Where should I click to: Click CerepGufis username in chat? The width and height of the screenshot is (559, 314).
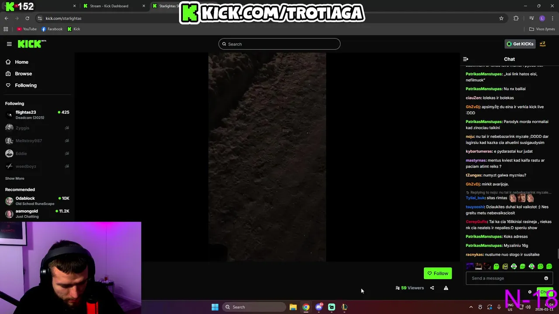(476, 222)
